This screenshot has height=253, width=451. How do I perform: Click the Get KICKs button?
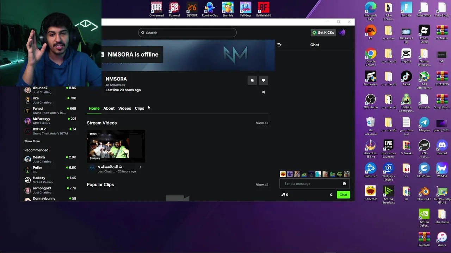pos(323,33)
